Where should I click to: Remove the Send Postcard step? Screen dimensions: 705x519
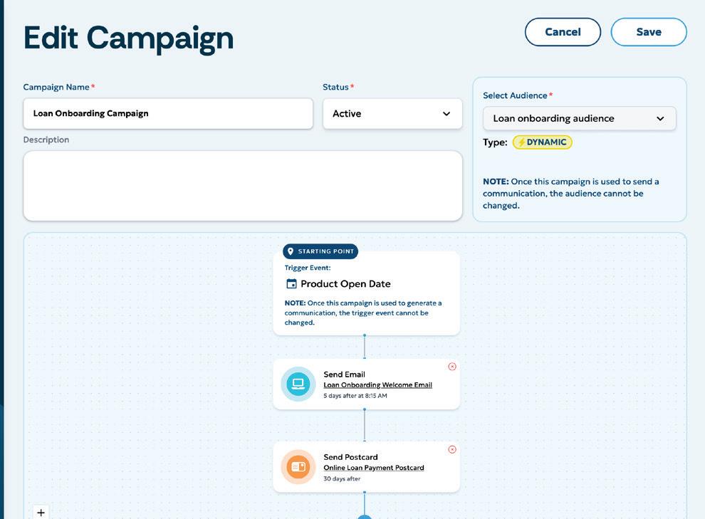point(452,449)
